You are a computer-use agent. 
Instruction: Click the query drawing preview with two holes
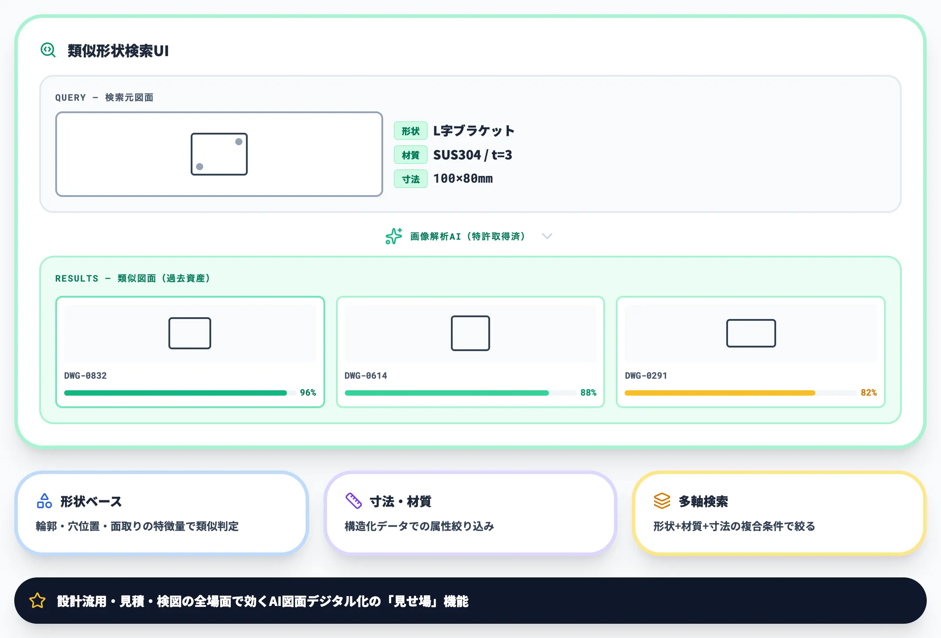coord(219,154)
